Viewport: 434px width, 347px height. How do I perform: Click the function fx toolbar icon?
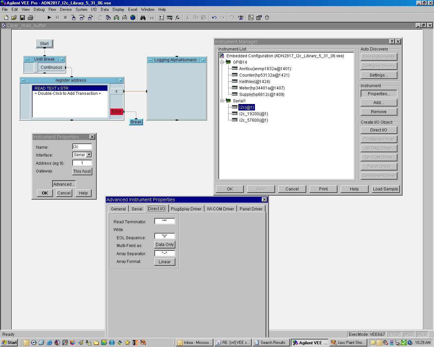(x=177, y=18)
